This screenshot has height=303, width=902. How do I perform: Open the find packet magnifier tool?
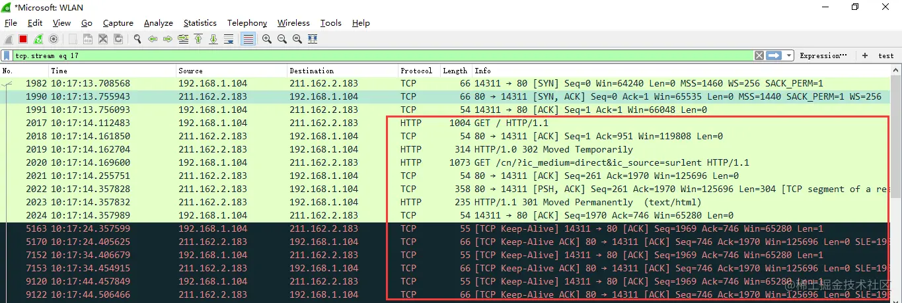[137, 39]
